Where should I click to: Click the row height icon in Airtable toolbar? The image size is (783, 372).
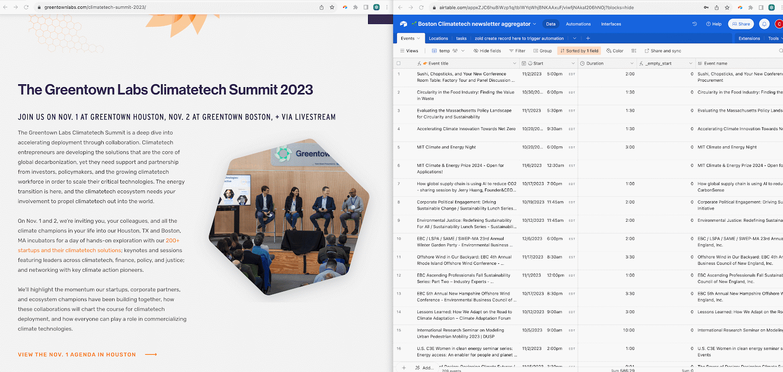tap(634, 51)
